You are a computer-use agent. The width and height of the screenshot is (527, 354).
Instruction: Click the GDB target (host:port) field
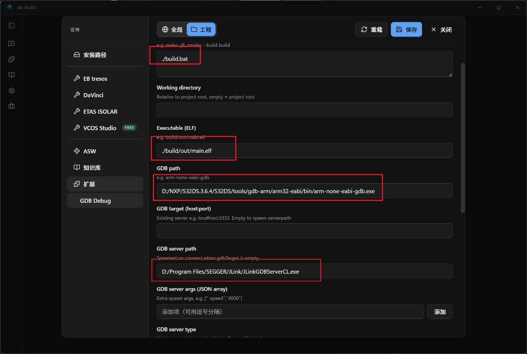(305, 231)
